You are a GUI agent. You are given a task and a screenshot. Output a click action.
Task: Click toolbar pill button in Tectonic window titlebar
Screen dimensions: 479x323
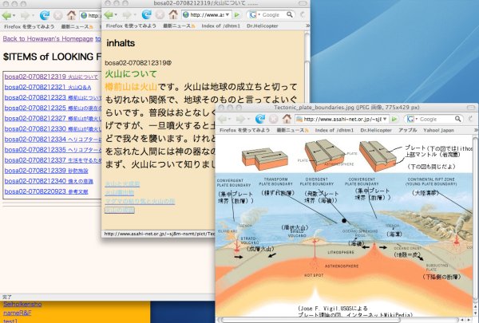click(471, 108)
